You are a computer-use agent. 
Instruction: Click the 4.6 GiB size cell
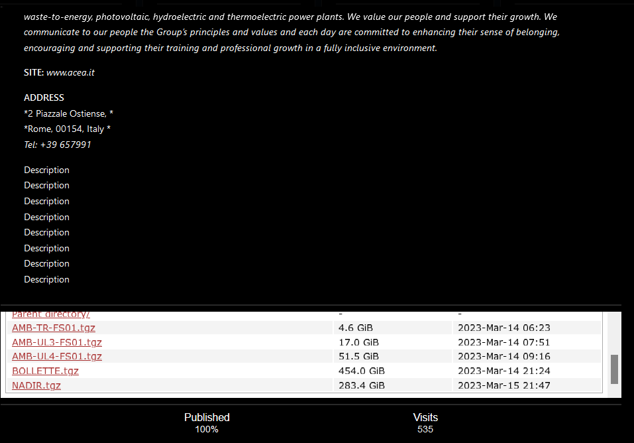coord(355,328)
